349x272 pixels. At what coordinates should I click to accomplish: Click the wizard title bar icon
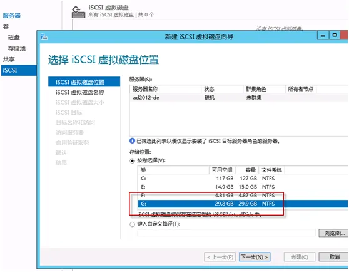(44, 36)
